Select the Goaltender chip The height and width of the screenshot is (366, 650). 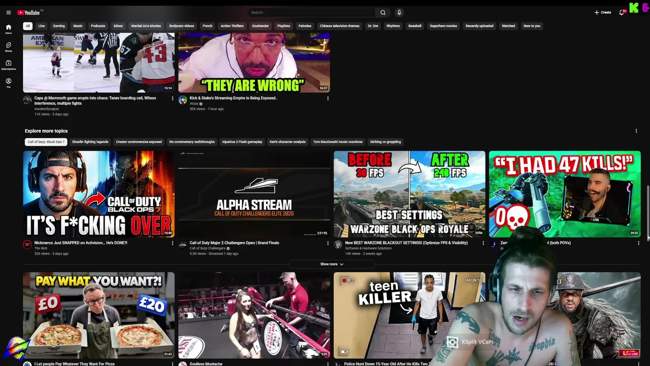point(261,26)
